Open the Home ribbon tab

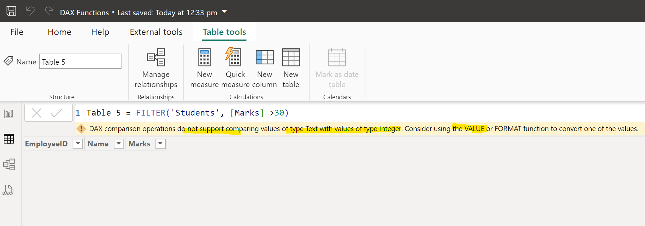pos(59,32)
